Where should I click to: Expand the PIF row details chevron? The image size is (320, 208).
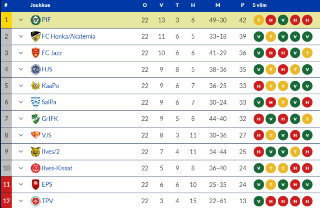[x=21, y=20]
